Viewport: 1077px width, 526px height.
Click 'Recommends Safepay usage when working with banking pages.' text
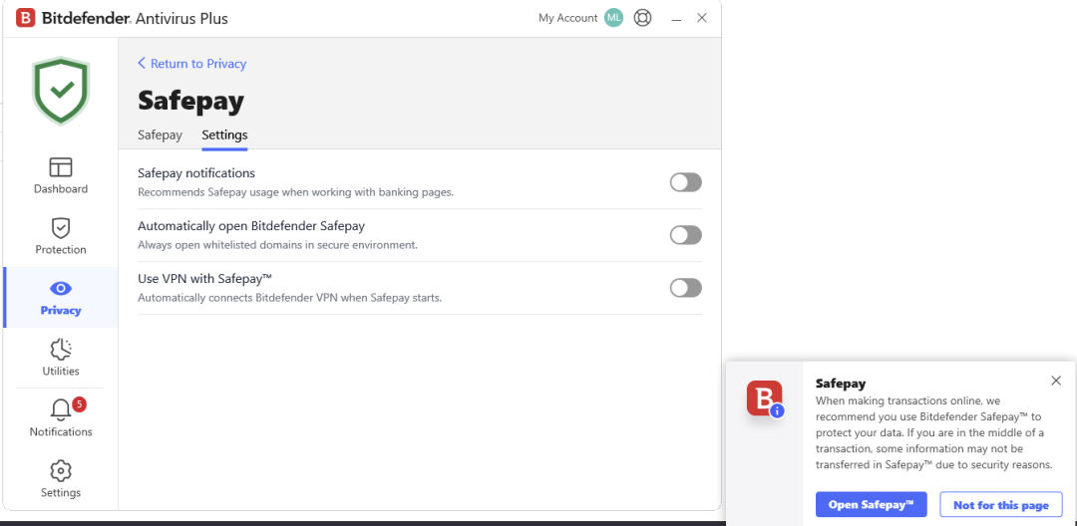tap(295, 192)
